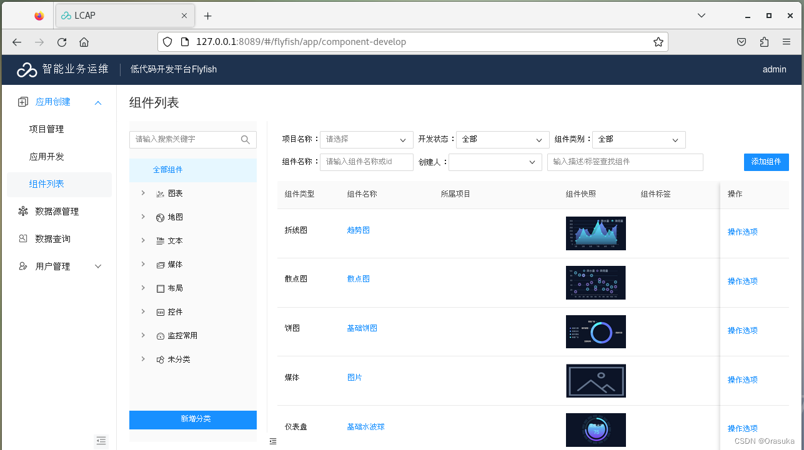Click the 控件 widgets icon

(159, 311)
